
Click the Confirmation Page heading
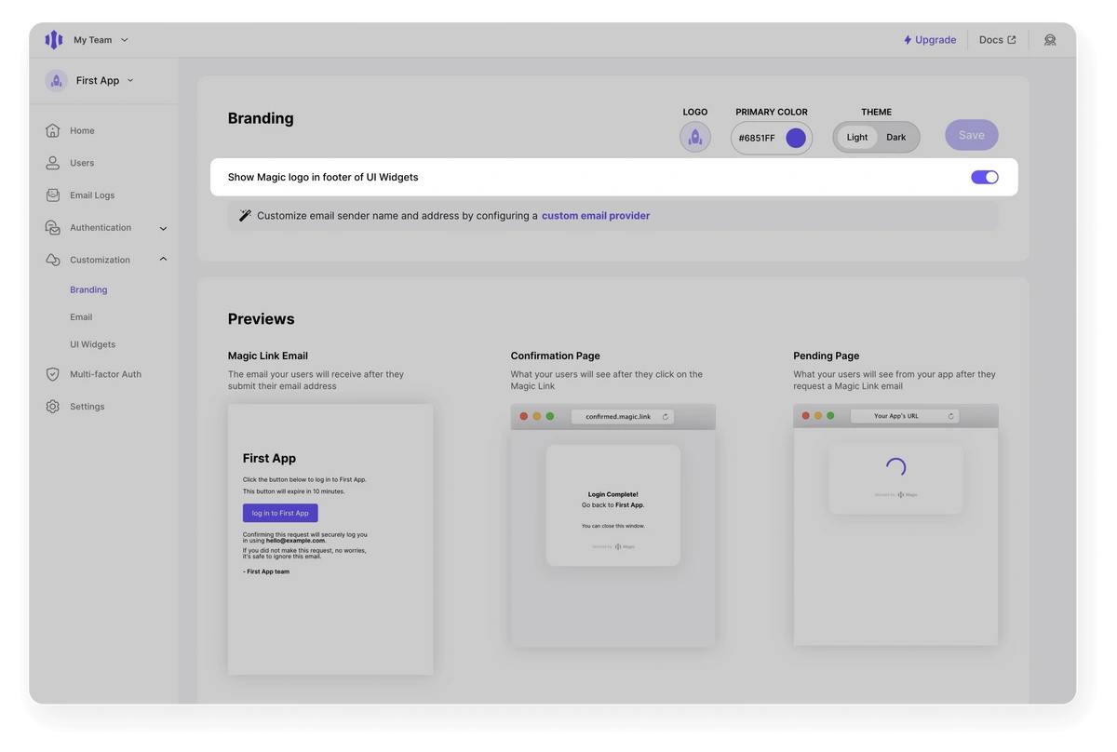pos(556,356)
